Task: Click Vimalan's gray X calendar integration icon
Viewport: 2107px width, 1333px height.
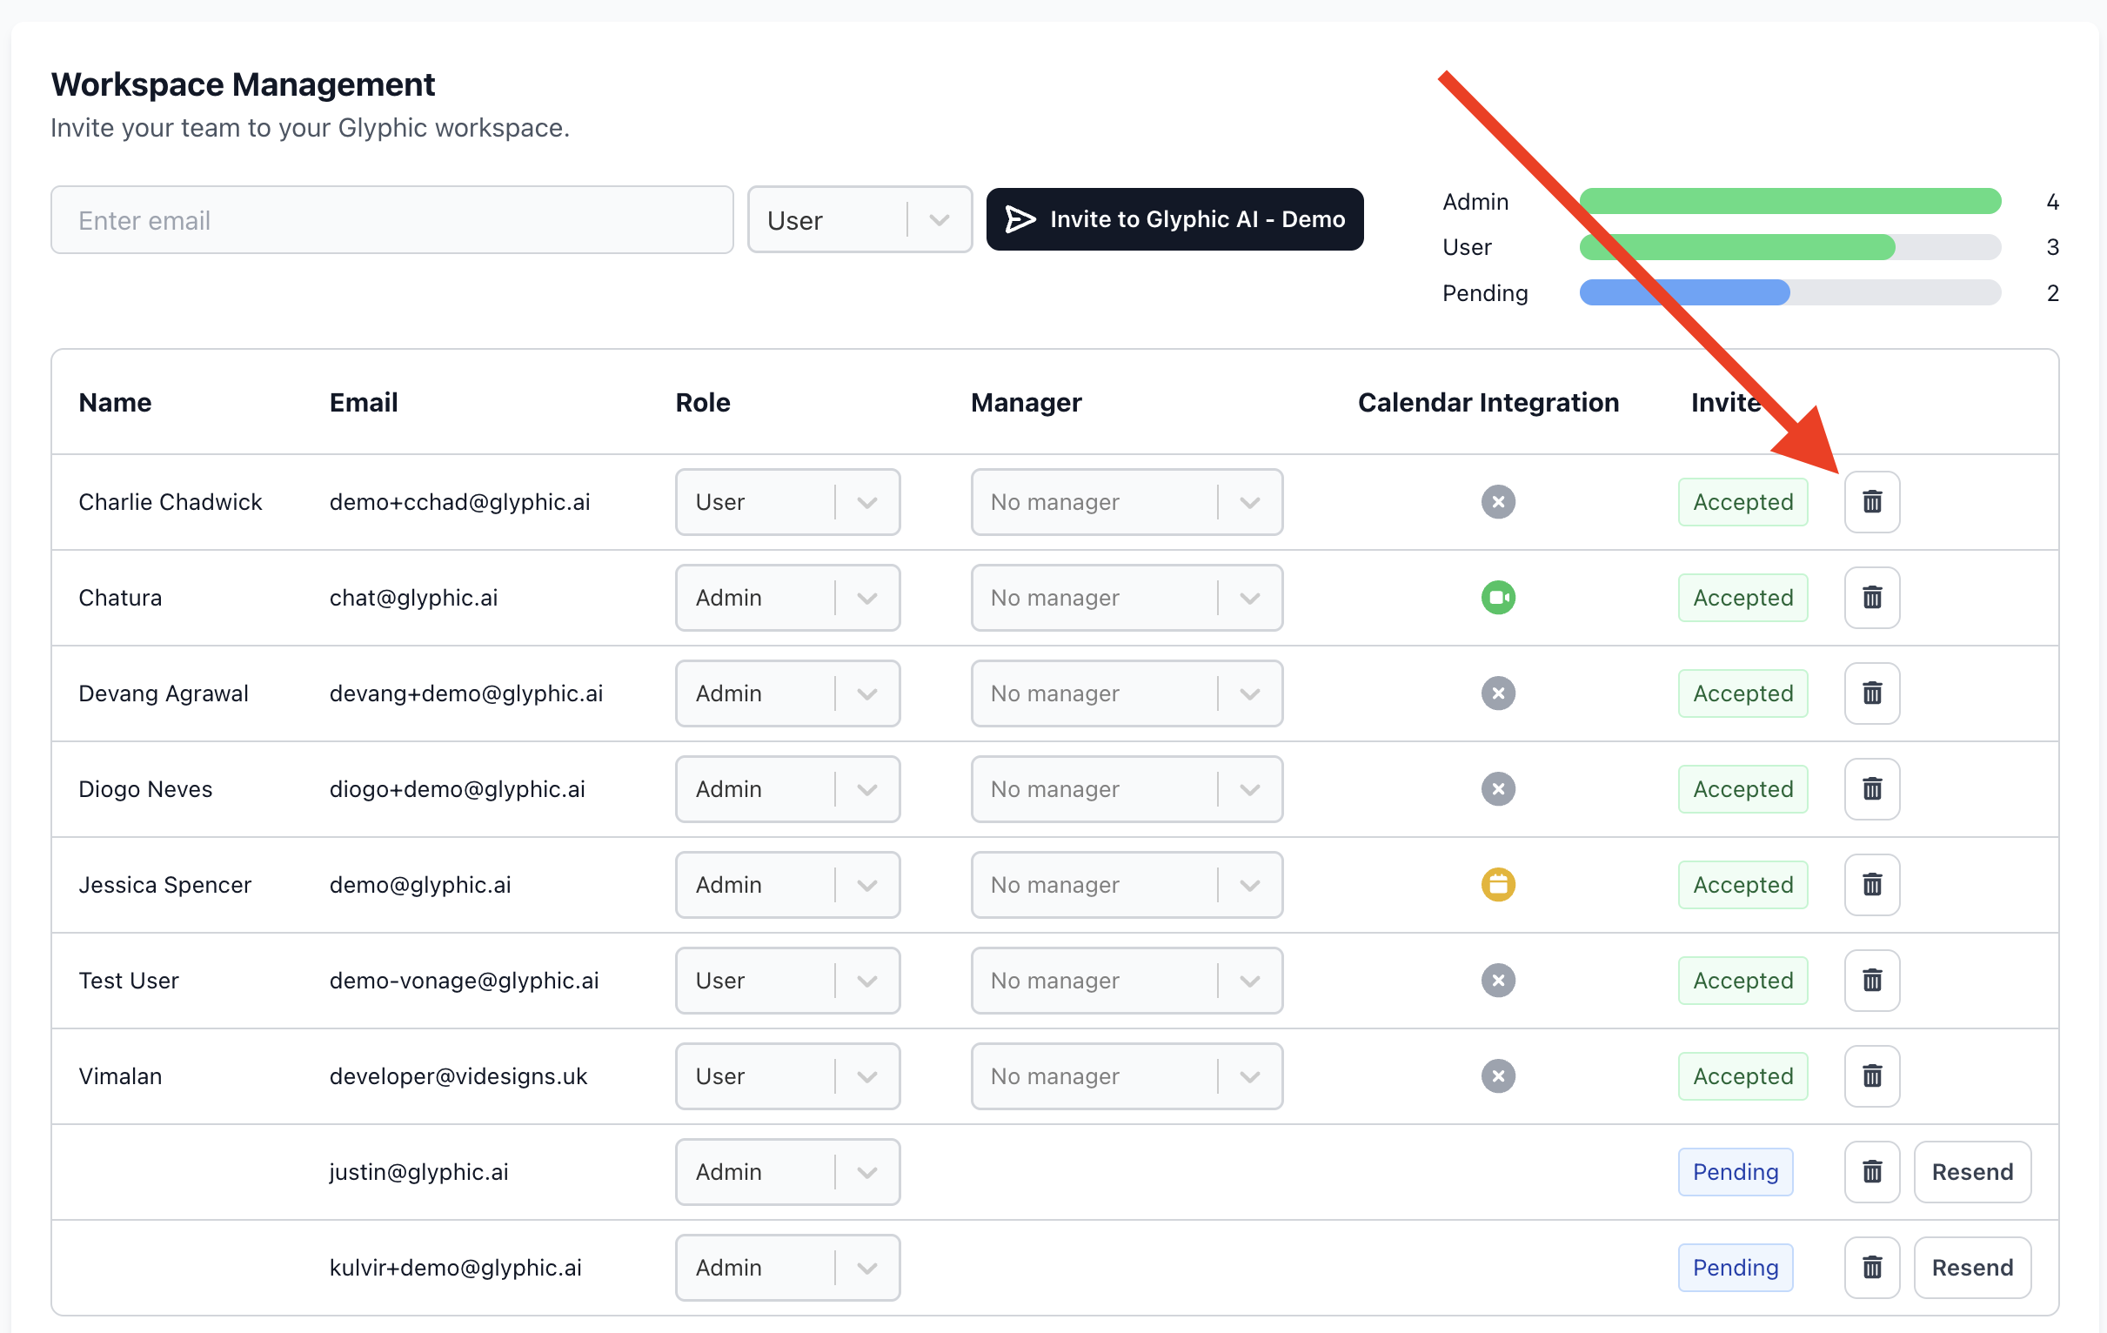Action: pos(1498,1075)
